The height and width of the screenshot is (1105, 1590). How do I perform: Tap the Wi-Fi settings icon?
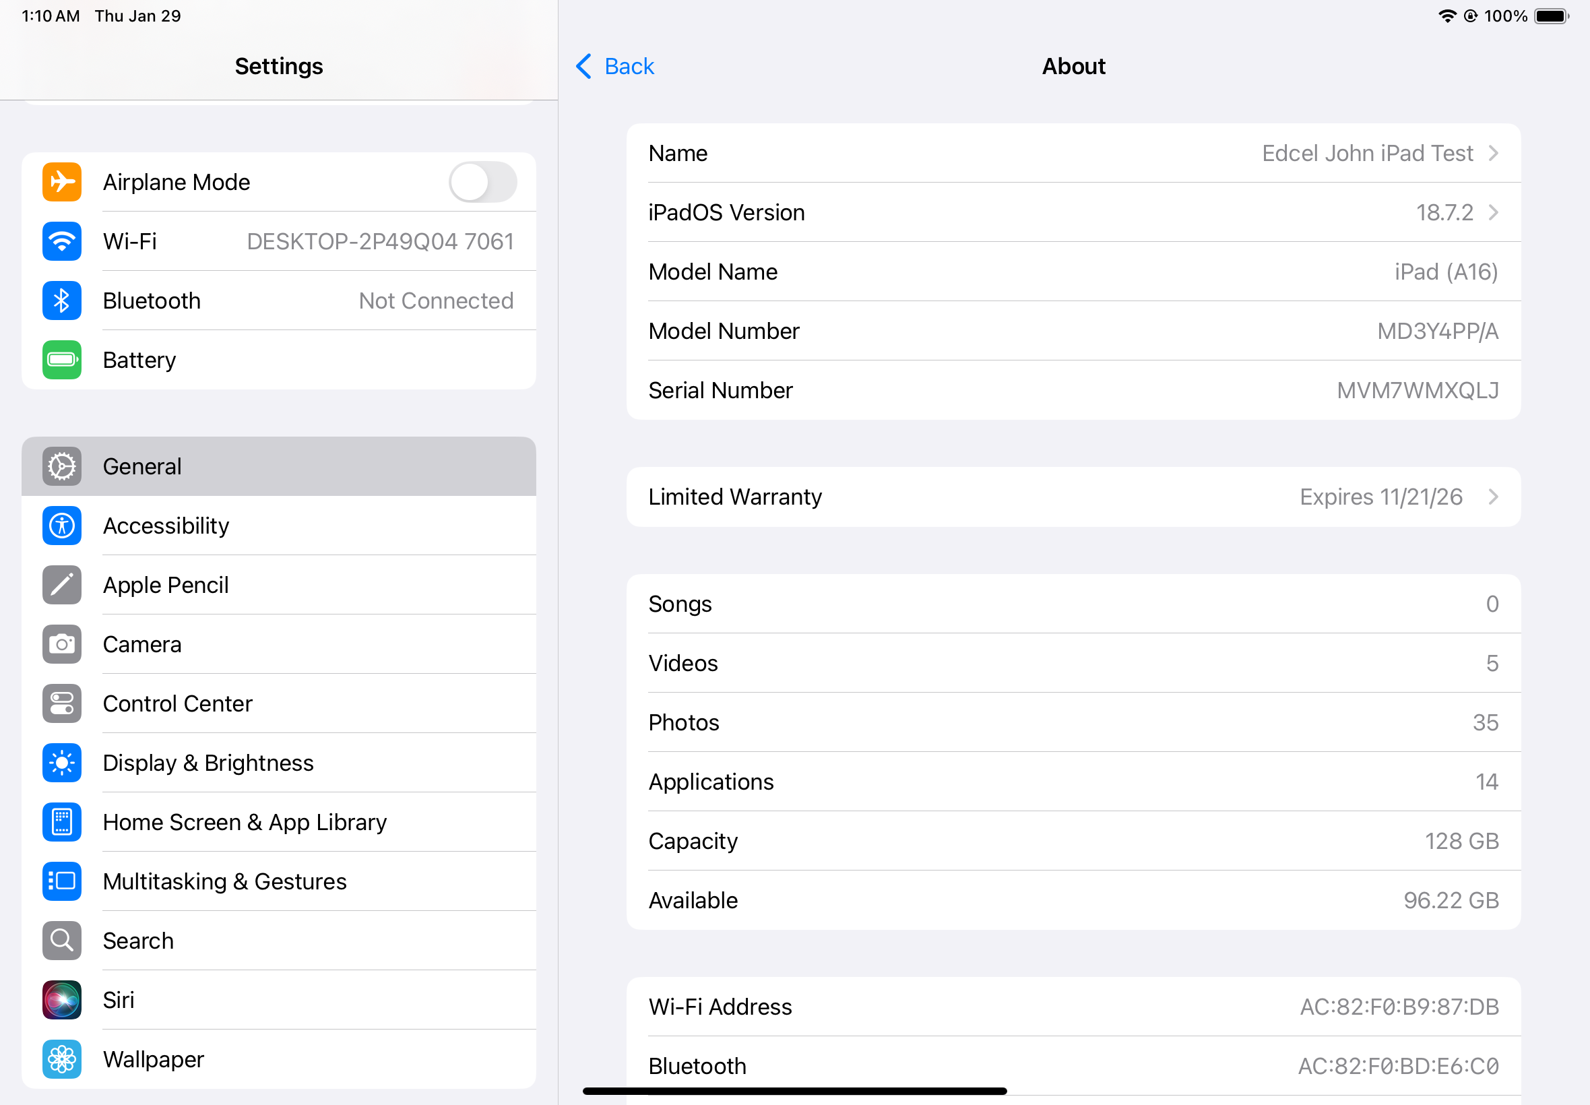point(61,242)
